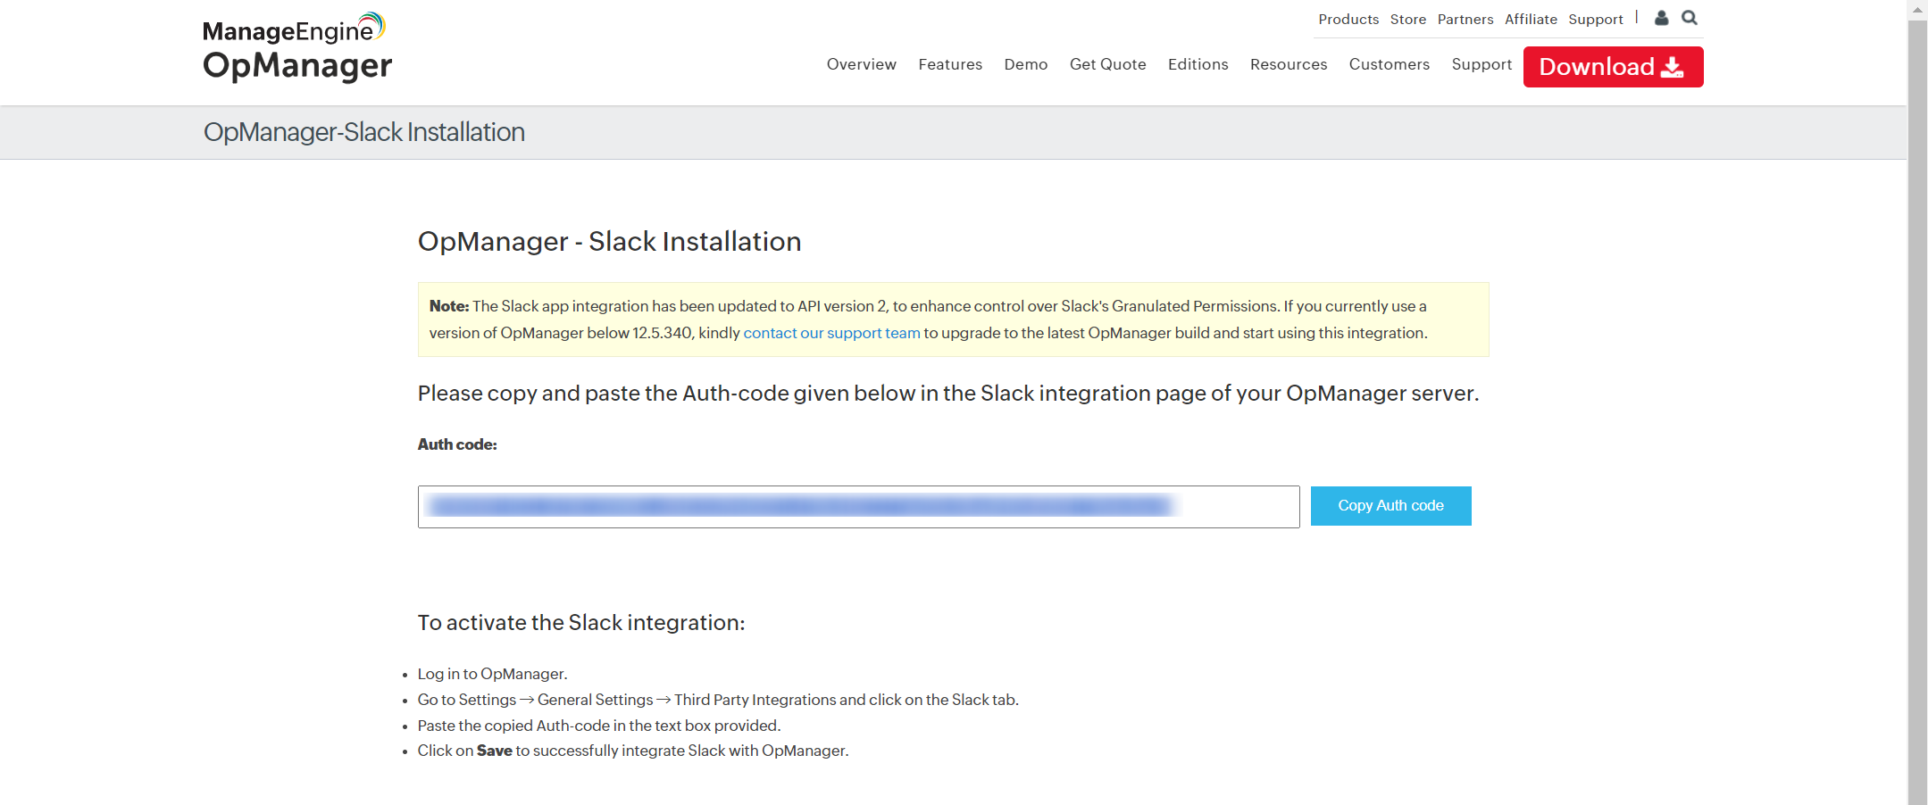Visit the Partners page
This screenshot has width=1928, height=805.
tap(1465, 19)
